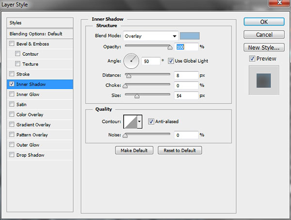
Task: Click the Make Default button
Action: click(134, 151)
